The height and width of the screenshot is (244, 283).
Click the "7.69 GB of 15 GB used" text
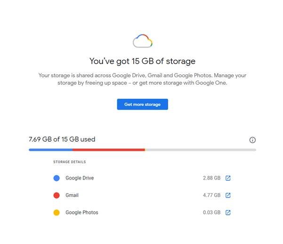pyautogui.click(x=62, y=139)
